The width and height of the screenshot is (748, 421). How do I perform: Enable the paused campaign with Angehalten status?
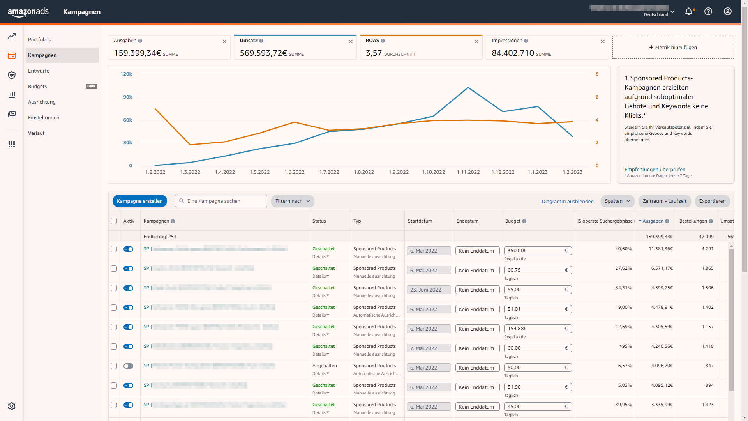pos(128,366)
